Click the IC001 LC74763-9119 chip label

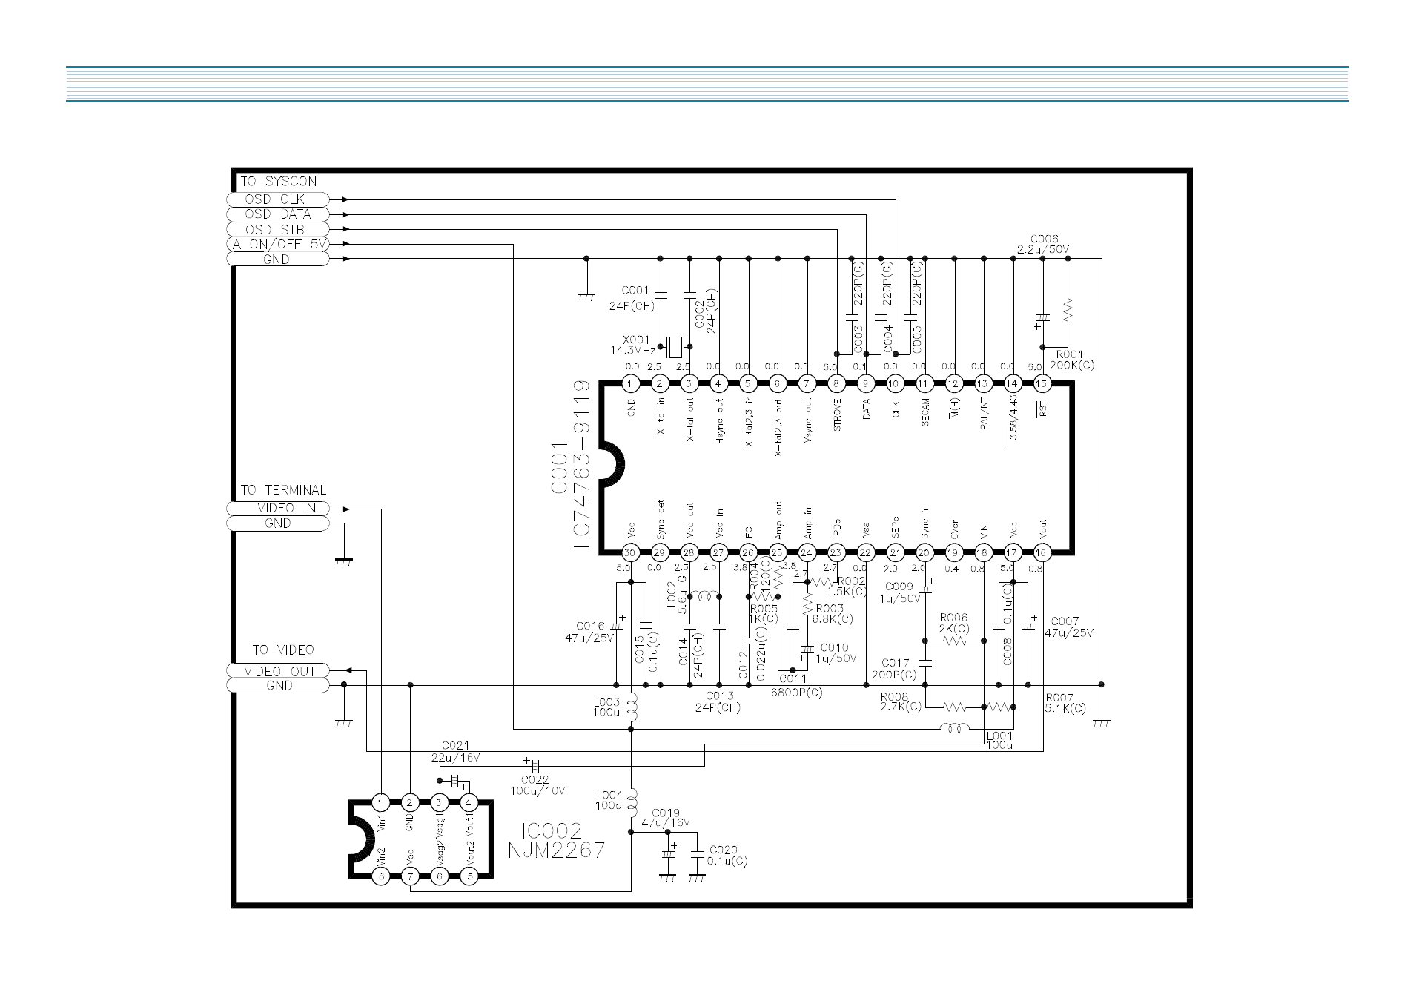pyautogui.click(x=572, y=465)
